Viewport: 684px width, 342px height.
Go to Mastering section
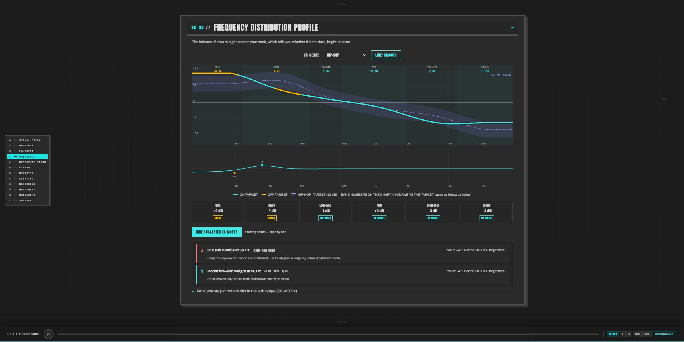(x=27, y=190)
